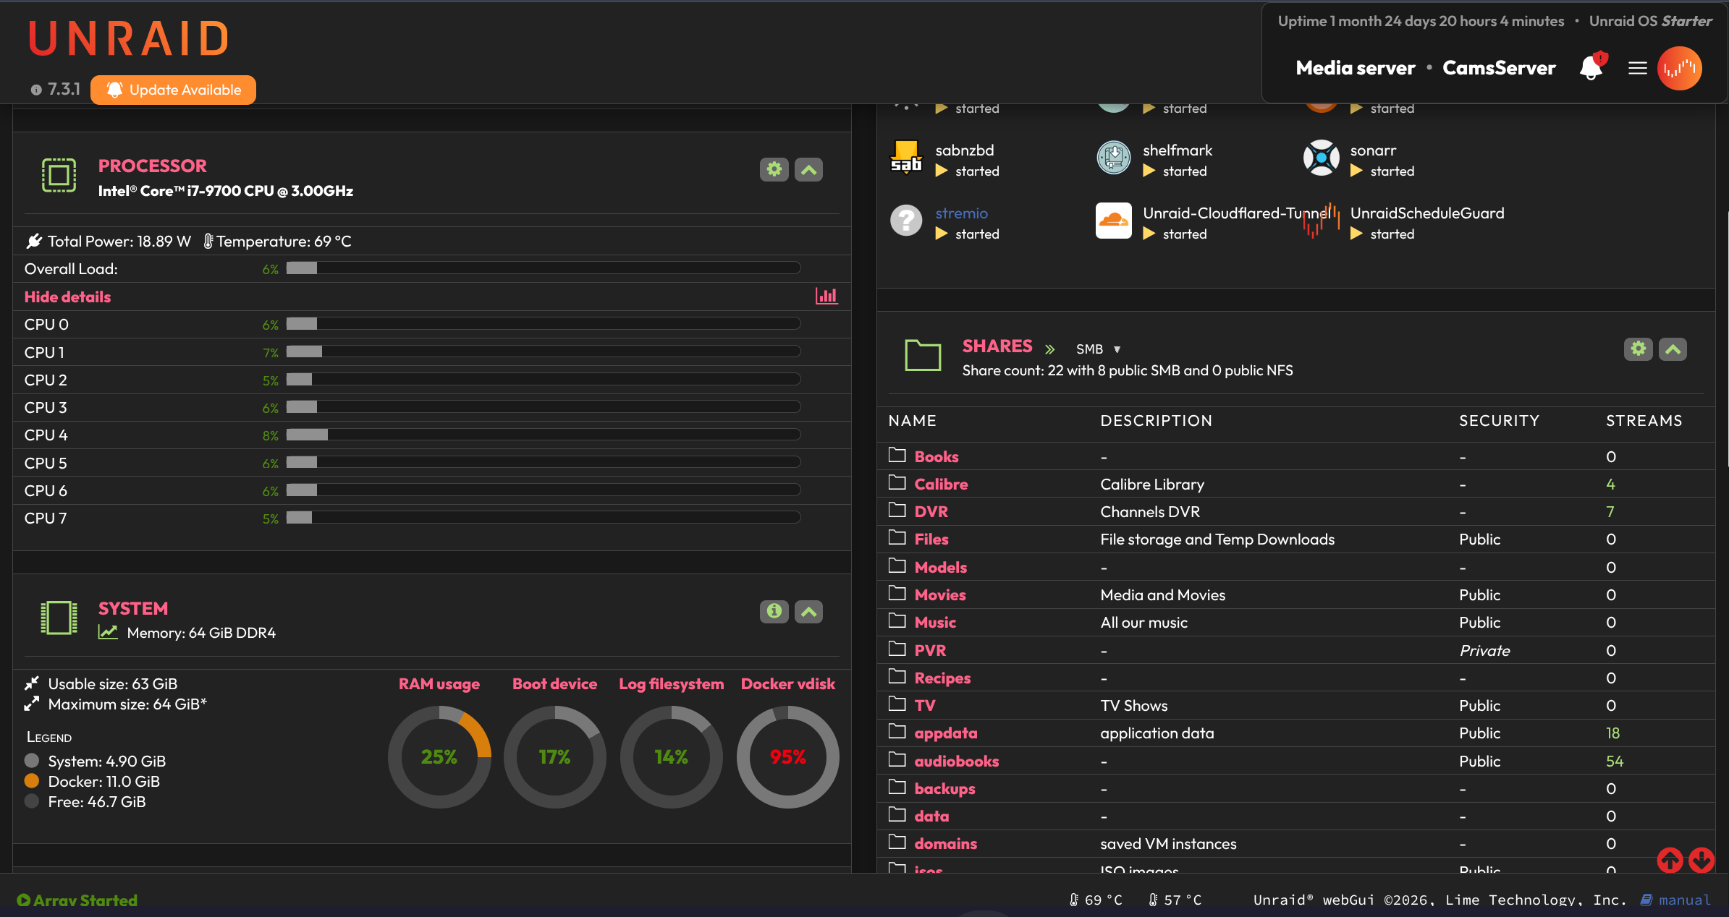1729x917 pixels.
Task: Click the CamsServer server name
Action: [x=1499, y=68]
